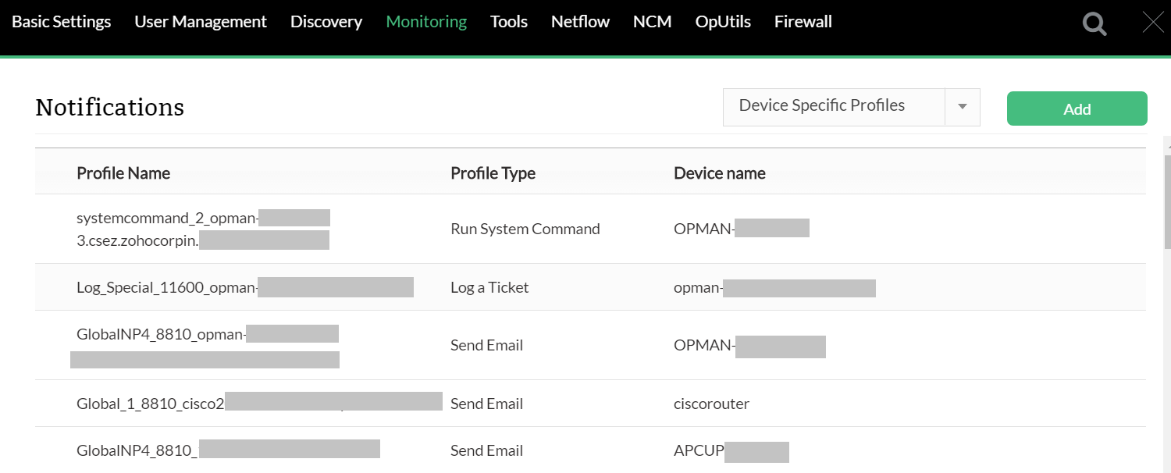Open the Tools menu tab
The image size is (1171, 473).
(x=509, y=22)
